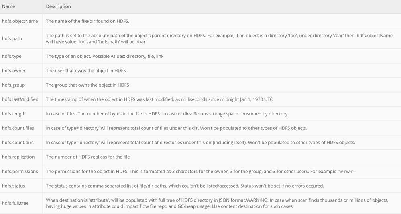Screen dimensions: 401x214
Task: Select the hdfs.path name cell
Action: click(x=12, y=39)
